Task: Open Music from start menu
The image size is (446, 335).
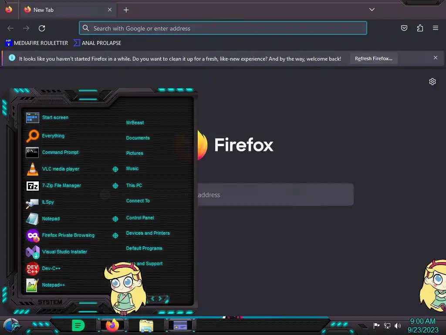Action: (132, 169)
